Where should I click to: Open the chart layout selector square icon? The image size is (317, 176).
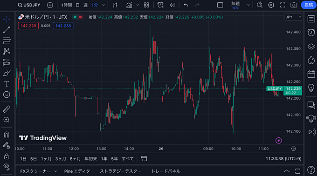click(220, 5)
